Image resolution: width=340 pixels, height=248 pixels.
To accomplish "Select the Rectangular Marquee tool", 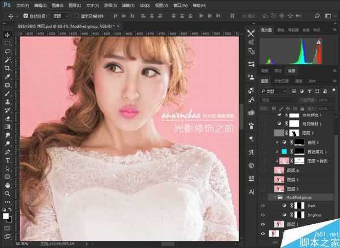I will tap(7, 43).
